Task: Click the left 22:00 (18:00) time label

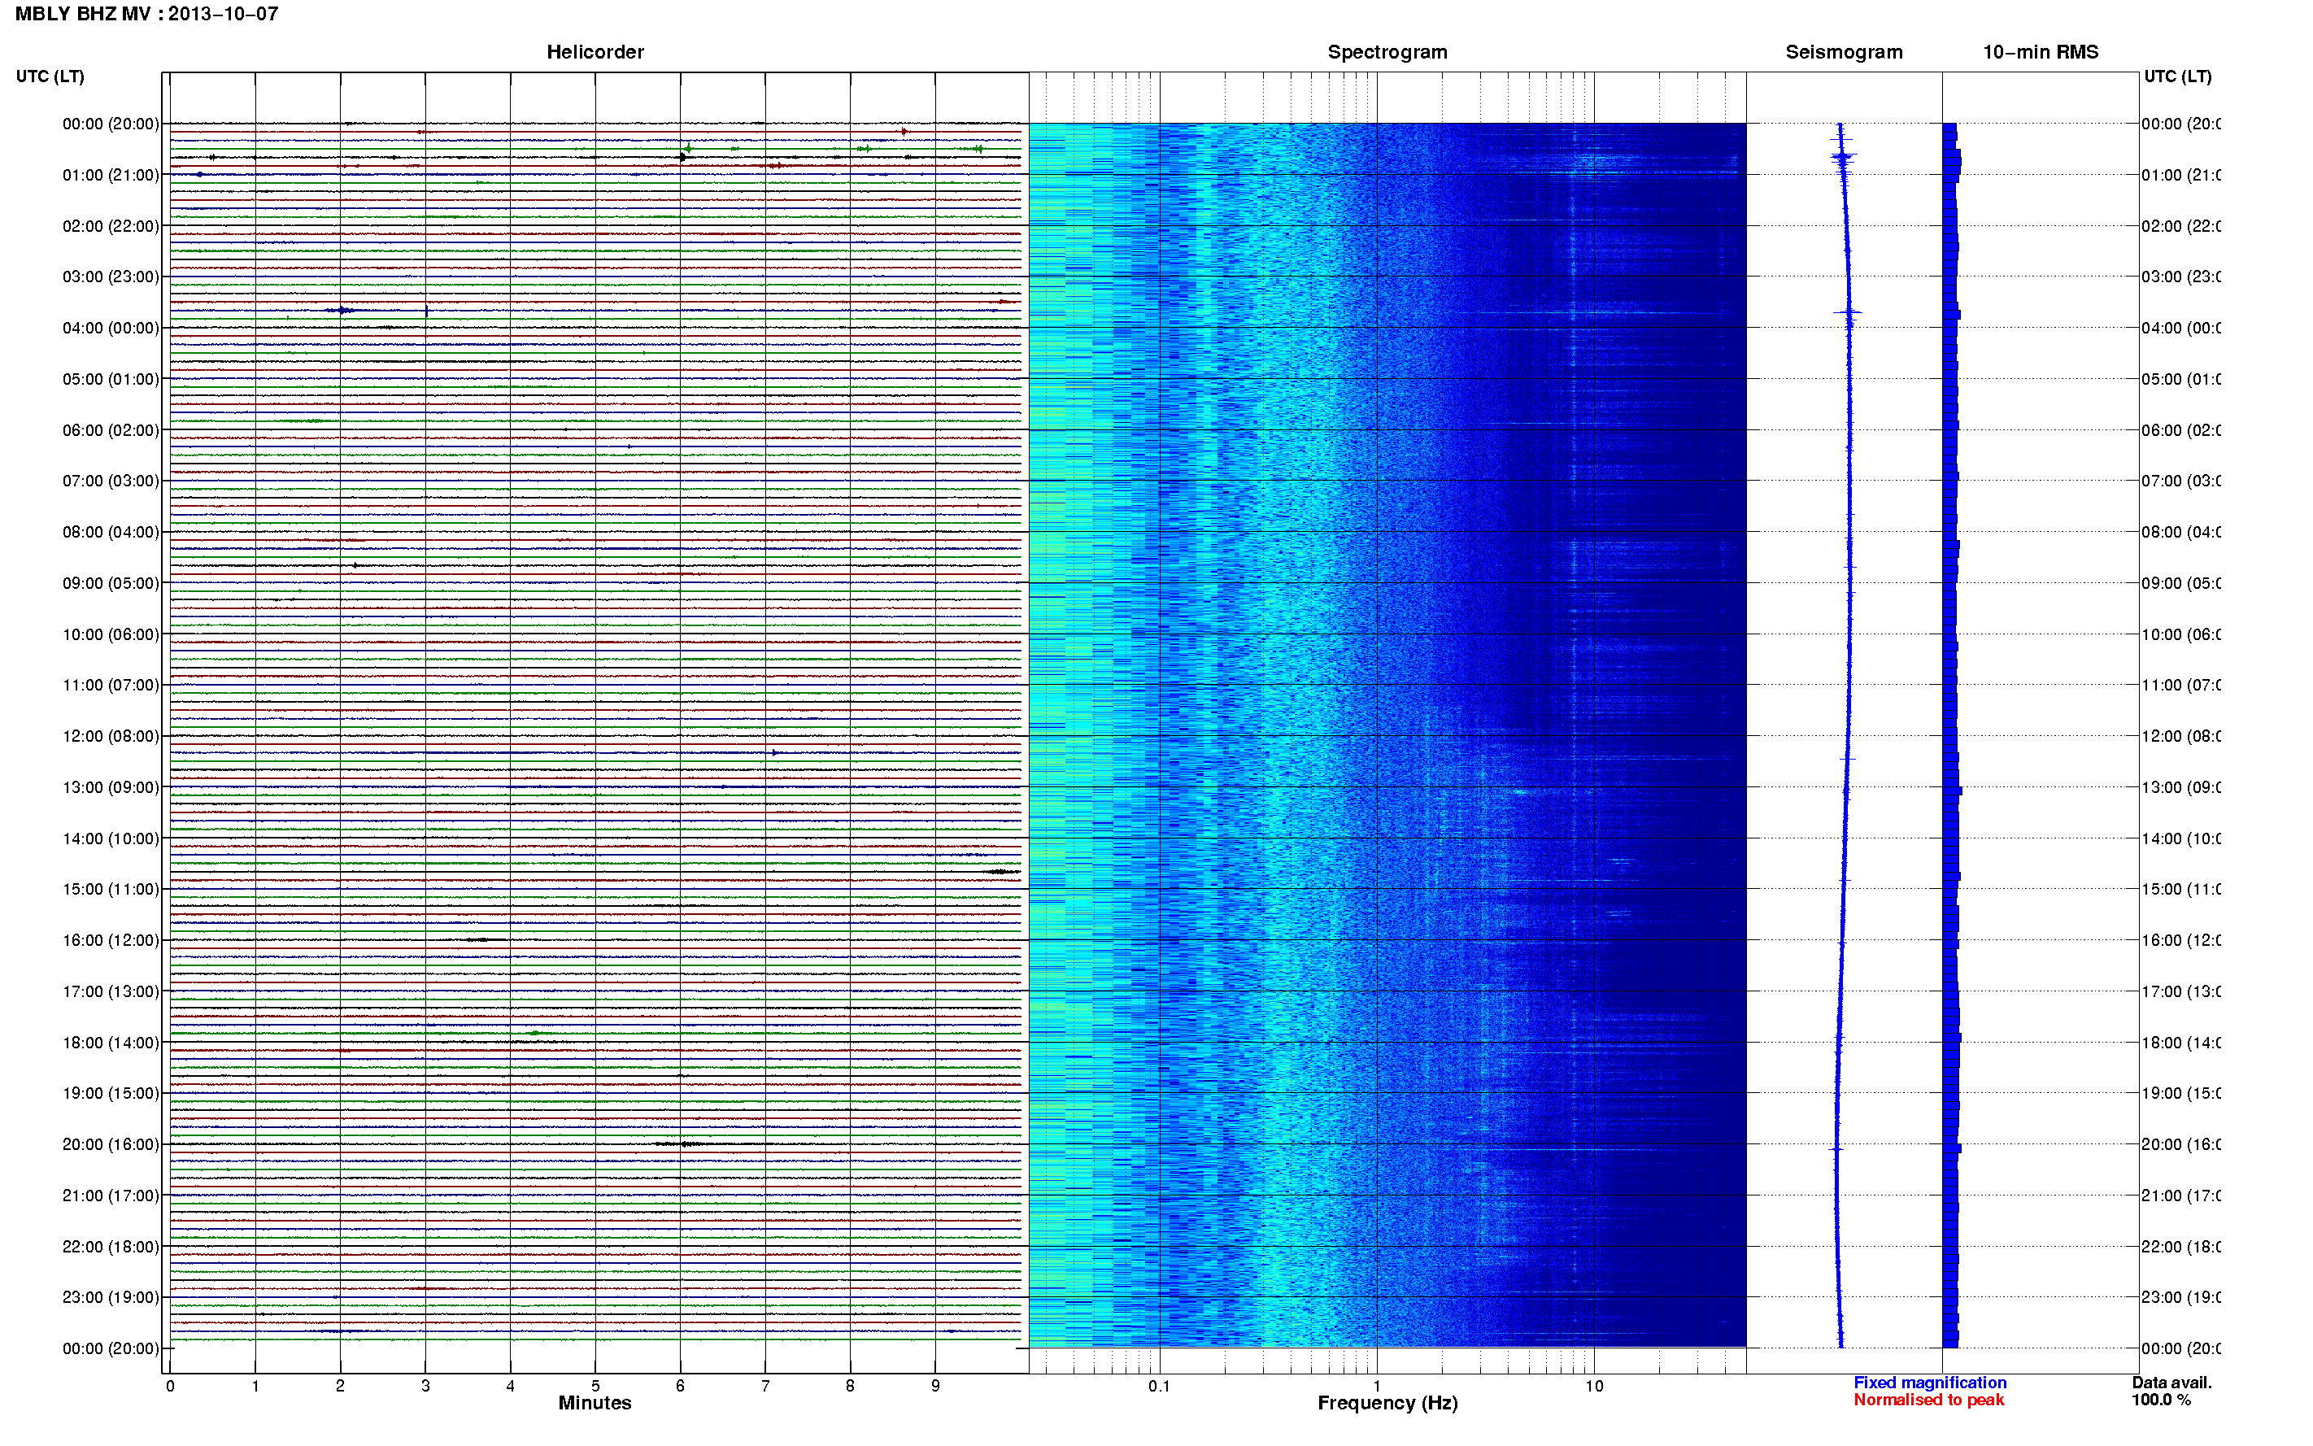Action: (111, 1247)
